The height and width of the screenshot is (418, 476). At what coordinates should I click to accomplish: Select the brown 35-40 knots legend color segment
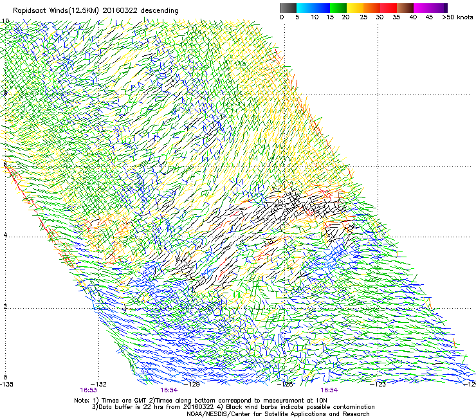pyautogui.click(x=405, y=8)
